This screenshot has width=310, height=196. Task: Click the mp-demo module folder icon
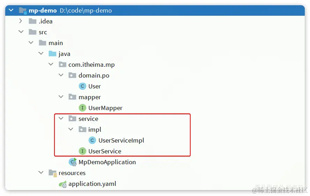(23, 11)
